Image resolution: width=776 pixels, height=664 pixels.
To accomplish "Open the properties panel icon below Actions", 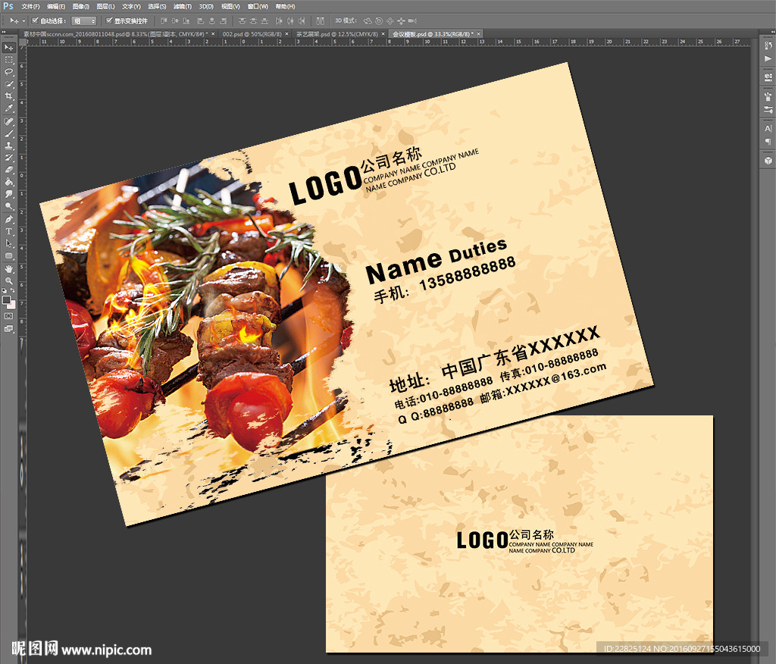I will coord(768,77).
